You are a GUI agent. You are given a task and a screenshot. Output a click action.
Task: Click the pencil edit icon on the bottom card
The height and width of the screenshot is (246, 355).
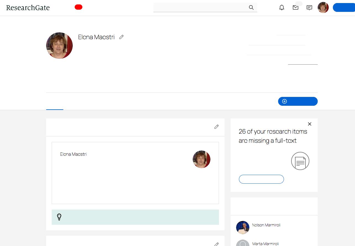pos(216,244)
